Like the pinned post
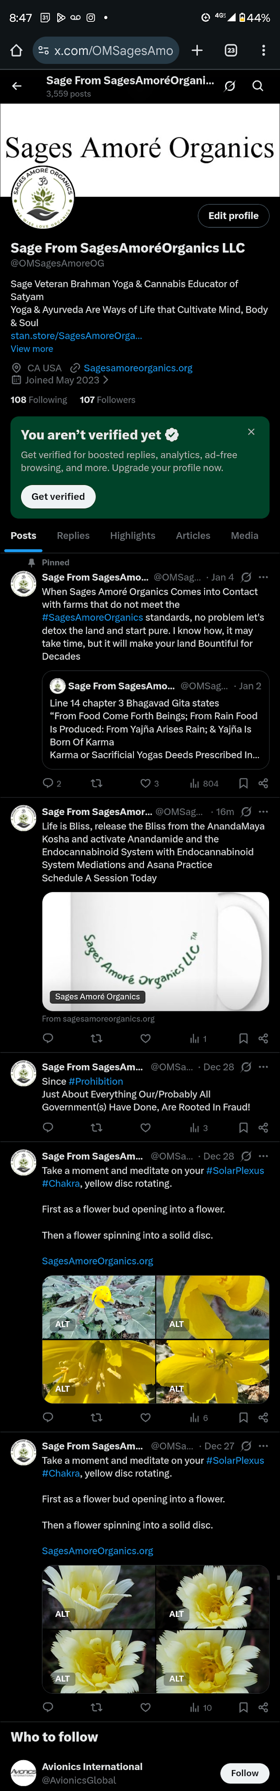This screenshot has width=280, height=1791. click(x=146, y=783)
